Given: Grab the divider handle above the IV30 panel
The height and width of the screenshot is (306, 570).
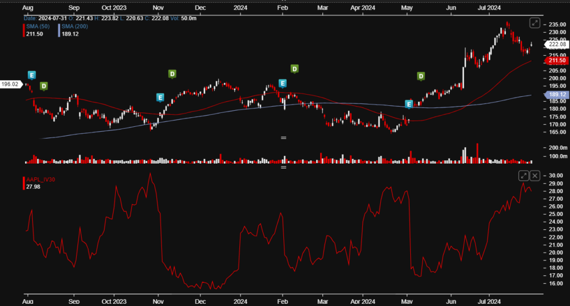Looking at the screenshot, I should tap(283, 167).
